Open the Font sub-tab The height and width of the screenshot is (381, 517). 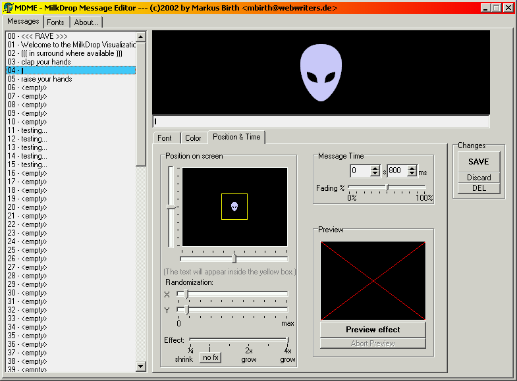click(165, 138)
